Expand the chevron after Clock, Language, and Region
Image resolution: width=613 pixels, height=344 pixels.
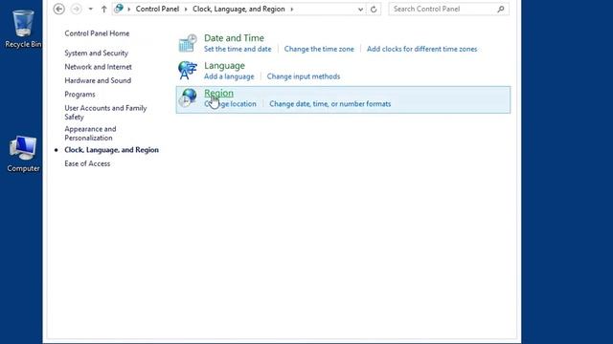(291, 9)
